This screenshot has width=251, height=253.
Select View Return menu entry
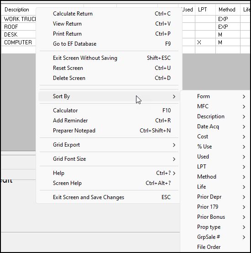point(109,24)
